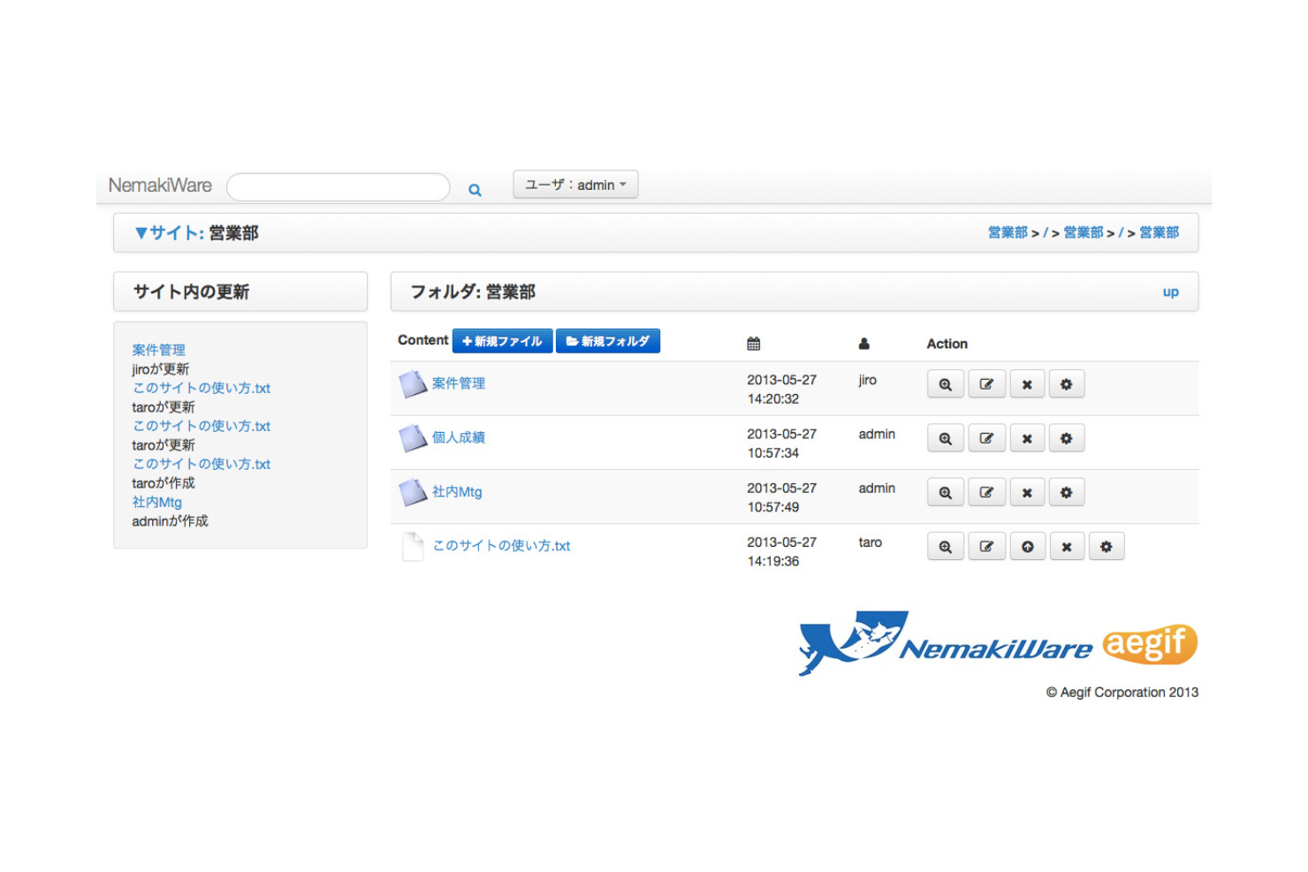Click the 個人成績 folder icon thumbnail
The width and height of the screenshot is (1308, 872).
click(413, 438)
